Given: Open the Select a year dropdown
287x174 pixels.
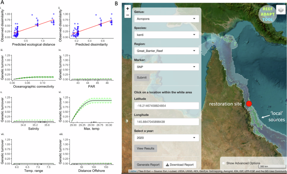Looking at the screenshot, I should (x=167, y=138).
